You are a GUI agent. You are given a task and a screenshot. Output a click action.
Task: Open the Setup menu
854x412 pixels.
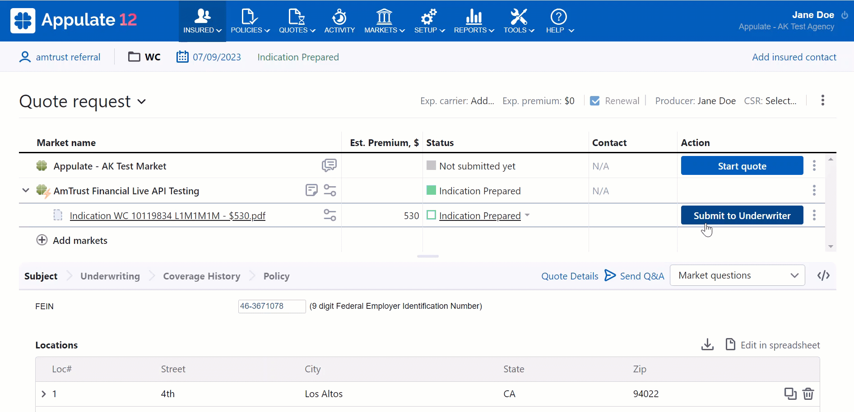tap(429, 21)
